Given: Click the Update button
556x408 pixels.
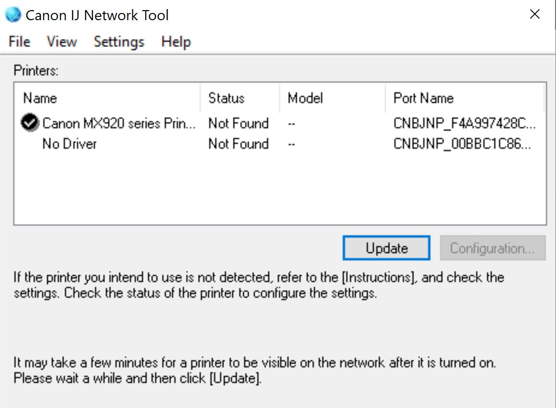Looking at the screenshot, I should (x=386, y=248).
